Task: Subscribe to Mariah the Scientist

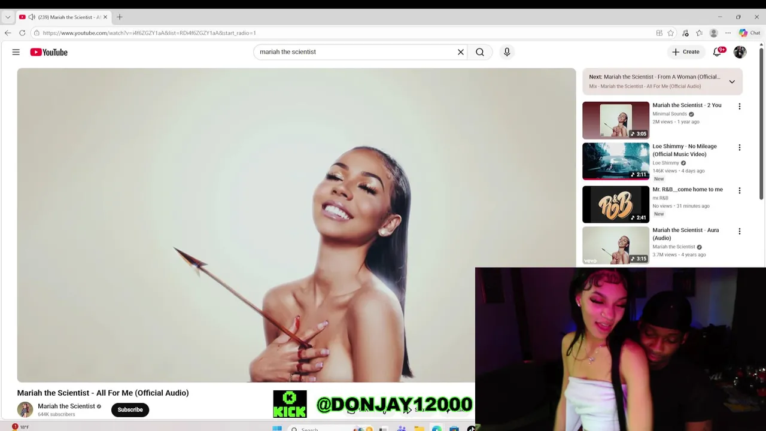Action: click(130, 410)
